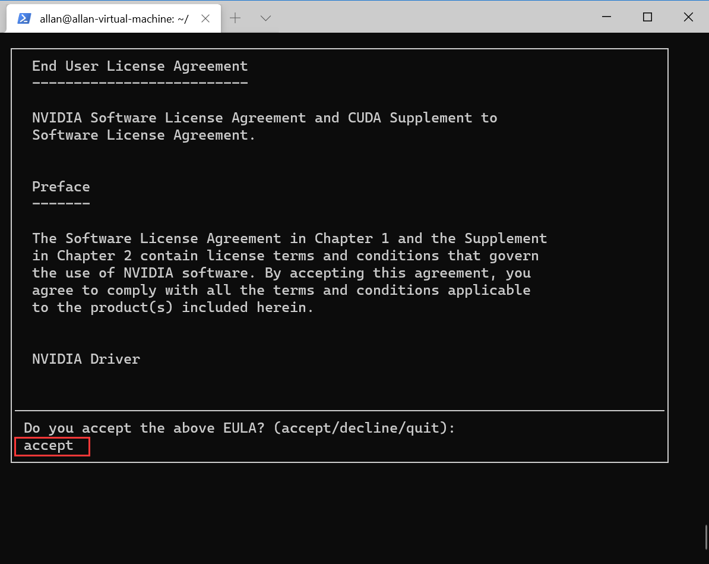Minimize the terminal window

[607, 17]
